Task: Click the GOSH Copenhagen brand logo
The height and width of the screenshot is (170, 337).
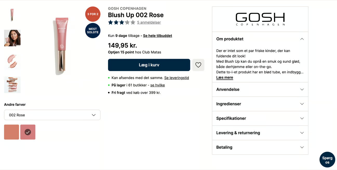Action: (260, 19)
